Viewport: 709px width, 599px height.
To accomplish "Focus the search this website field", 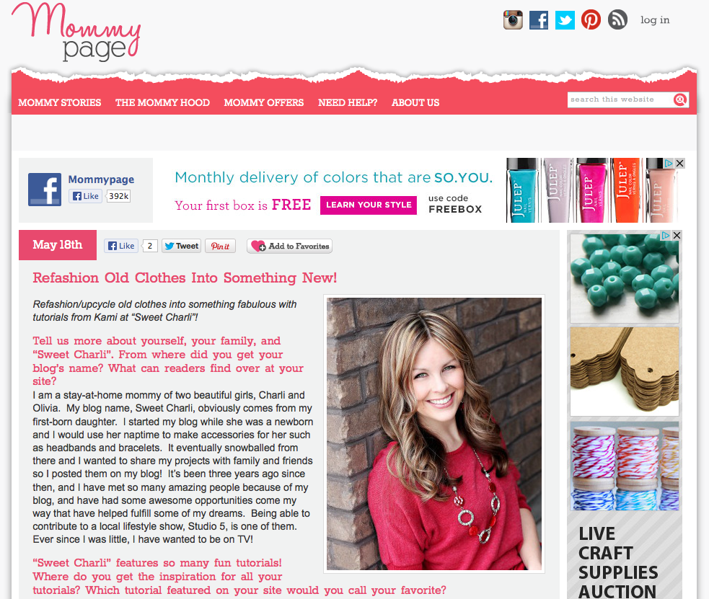I will pos(620,99).
